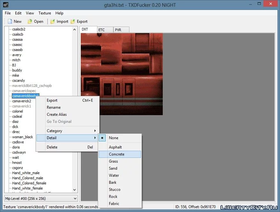Select Create Alias from context menu
Screen dimensions: 280x212
[68, 114]
